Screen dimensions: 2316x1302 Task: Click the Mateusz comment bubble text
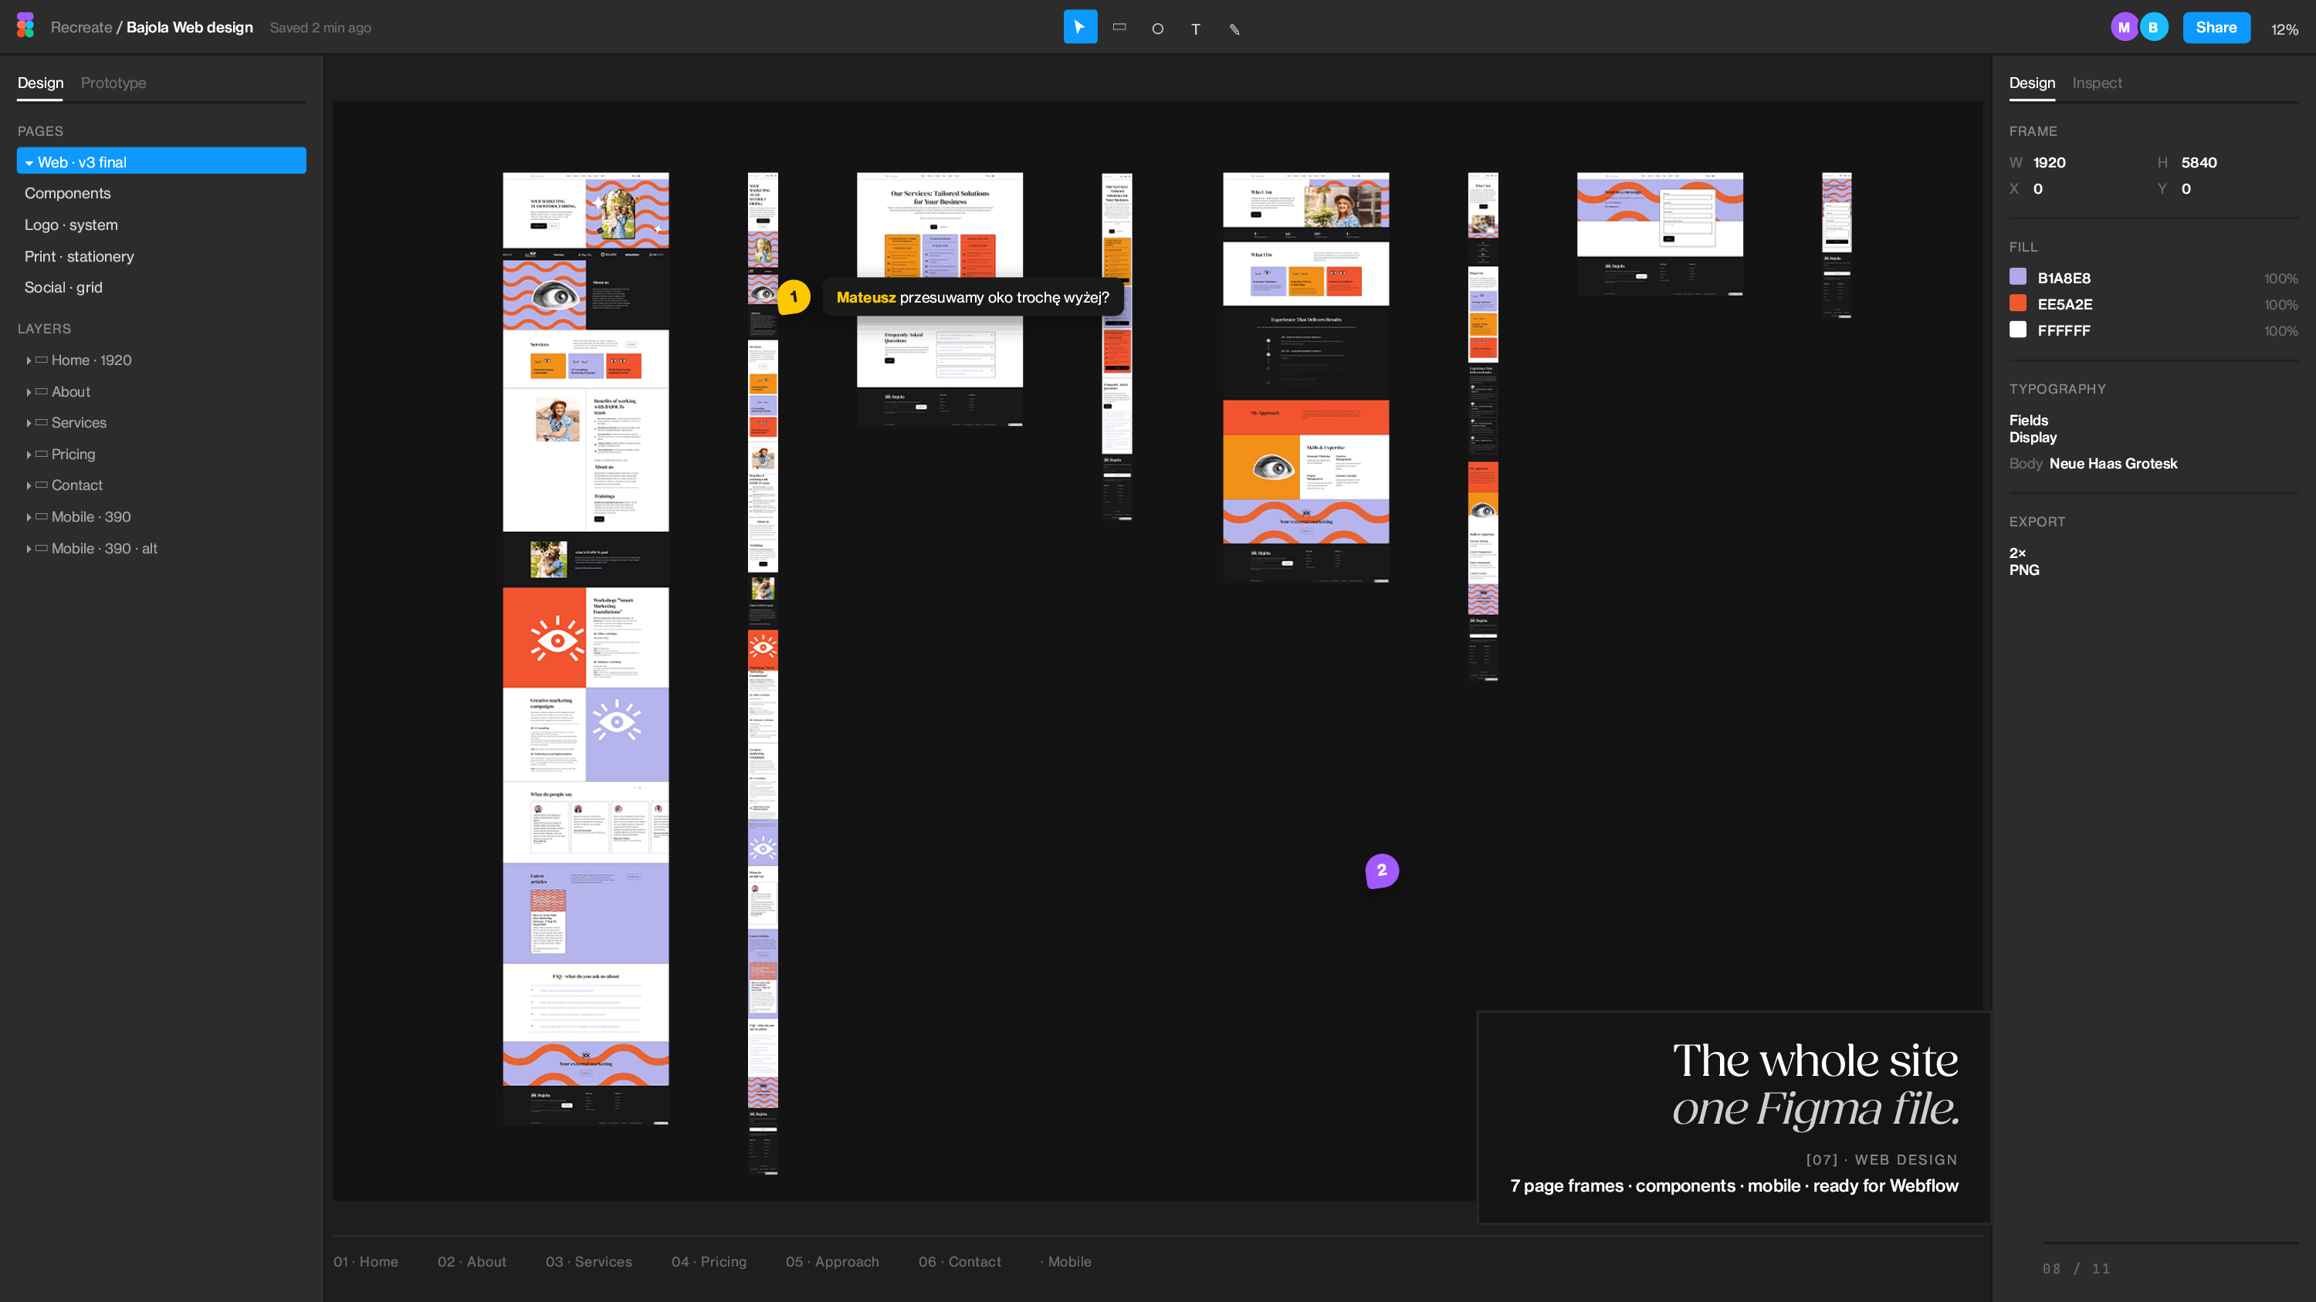(972, 297)
